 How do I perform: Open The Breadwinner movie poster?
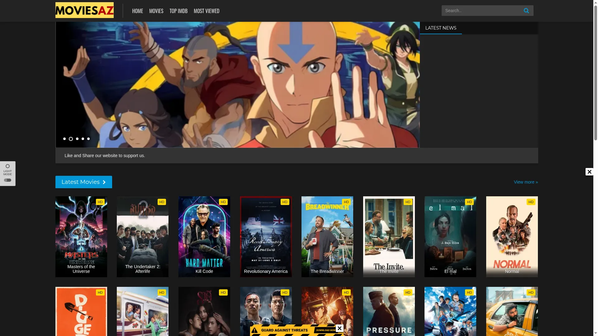[x=327, y=236]
